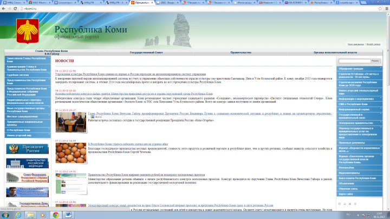The height and width of the screenshot is (219, 390).
Task: Open 'Электронное правительство' right menu item
Action: tap(360, 123)
